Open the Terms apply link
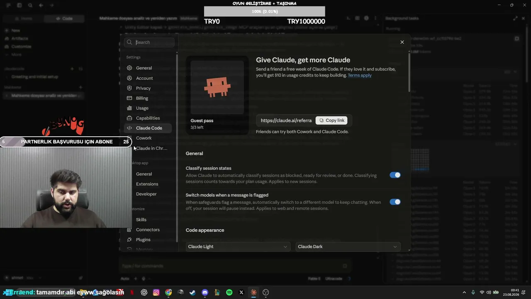The width and height of the screenshot is (531, 299). click(360, 75)
